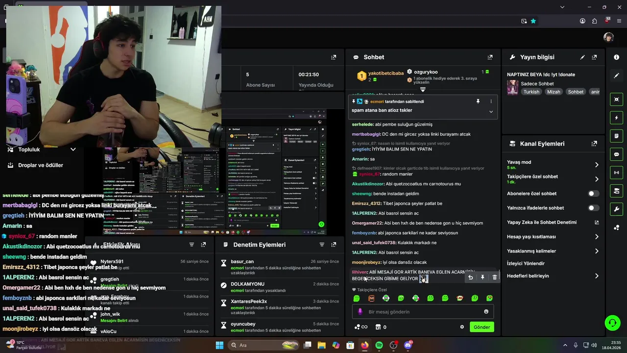Viewport: 627px width, 353px height.
Task: Open Droplar ve ödüller menu item
Action: point(41,165)
